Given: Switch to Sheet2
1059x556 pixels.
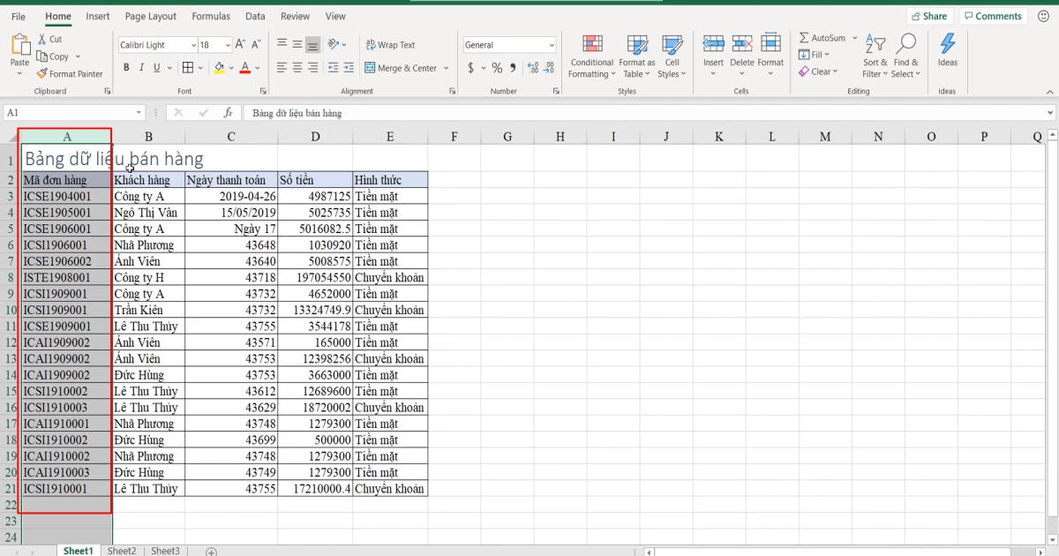Looking at the screenshot, I should point(122,550).
